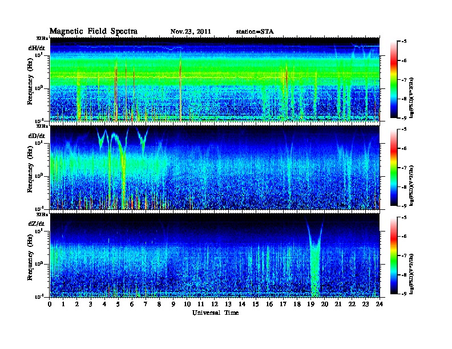Click the "station=STA" label
The height and width of the screenshot is (349, 452).
click(255, 32)
